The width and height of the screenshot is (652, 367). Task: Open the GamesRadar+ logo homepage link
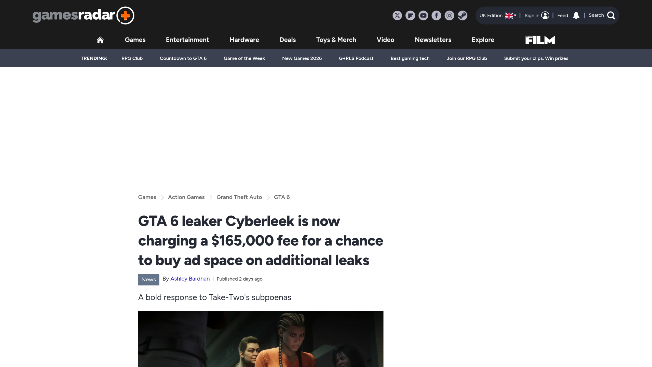coord(83,15)
